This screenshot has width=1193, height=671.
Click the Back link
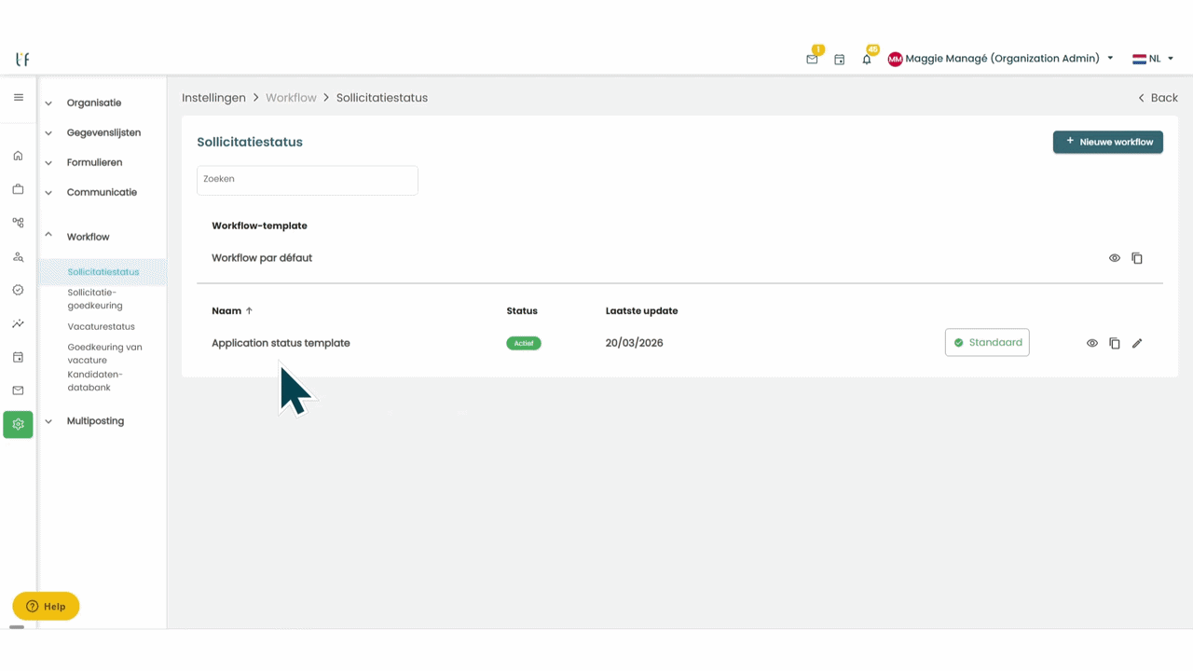(x=1158, y=98)
